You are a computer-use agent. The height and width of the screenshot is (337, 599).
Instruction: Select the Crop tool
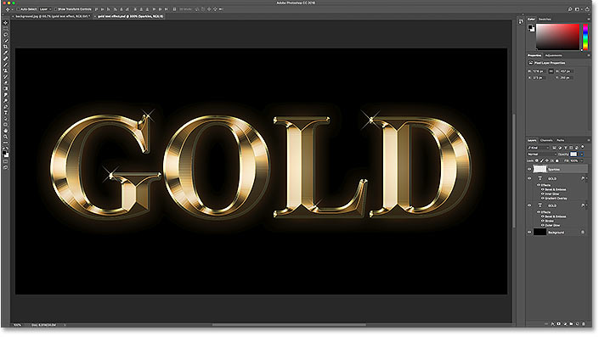5,47
